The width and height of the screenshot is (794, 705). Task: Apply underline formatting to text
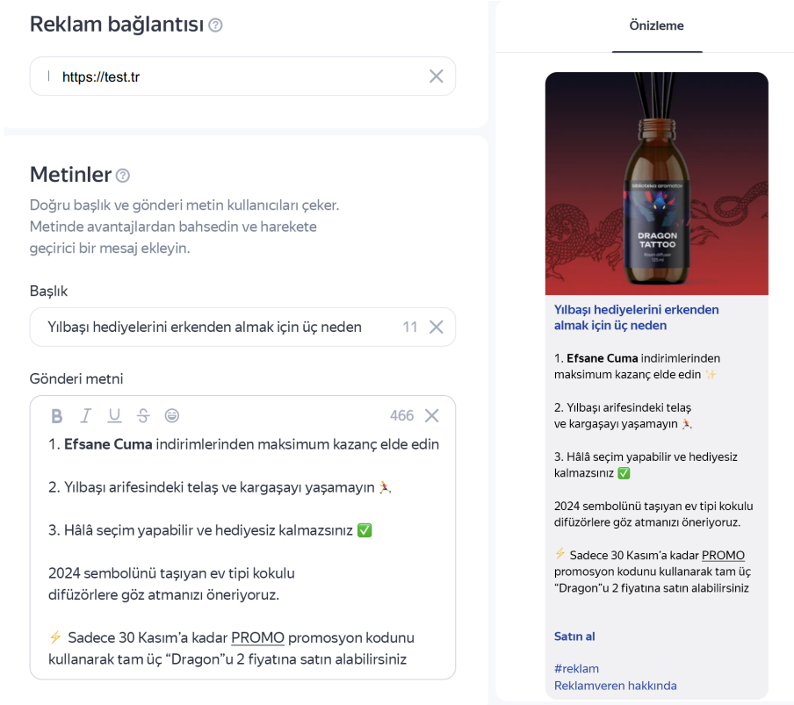pyautogui.click(x=114, y=416)
